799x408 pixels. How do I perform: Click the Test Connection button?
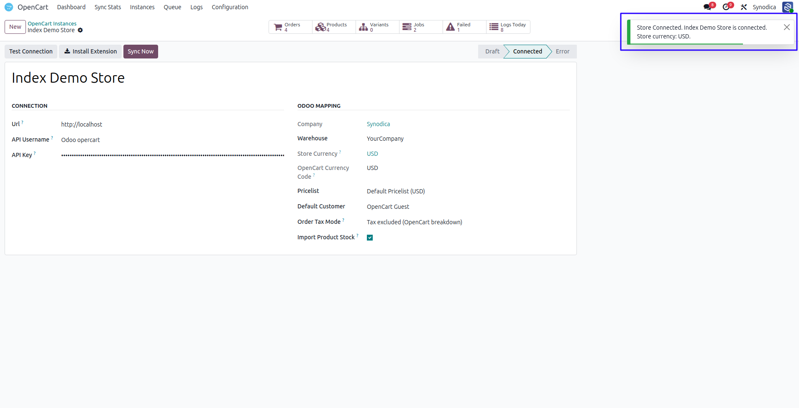click(31, 51)
